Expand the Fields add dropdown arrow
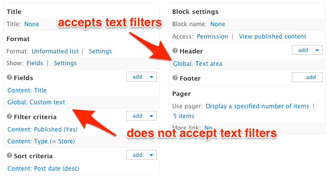This screenshot has width=328, height=179. coord(151,77)
